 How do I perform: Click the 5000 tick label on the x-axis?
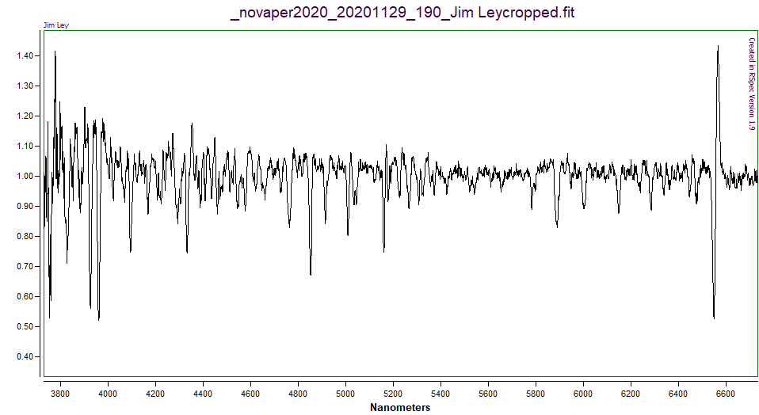345,391
